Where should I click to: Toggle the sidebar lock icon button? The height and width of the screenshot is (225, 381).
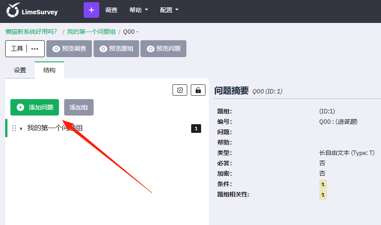pos(198,90)
